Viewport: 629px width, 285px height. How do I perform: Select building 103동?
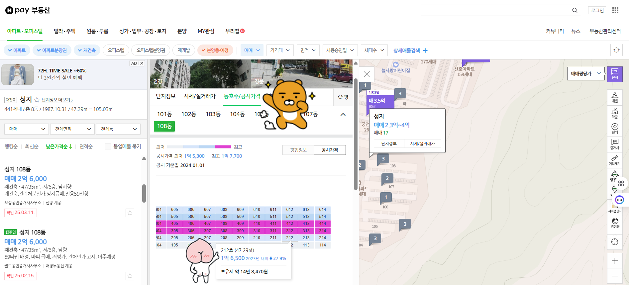(213, 114)
